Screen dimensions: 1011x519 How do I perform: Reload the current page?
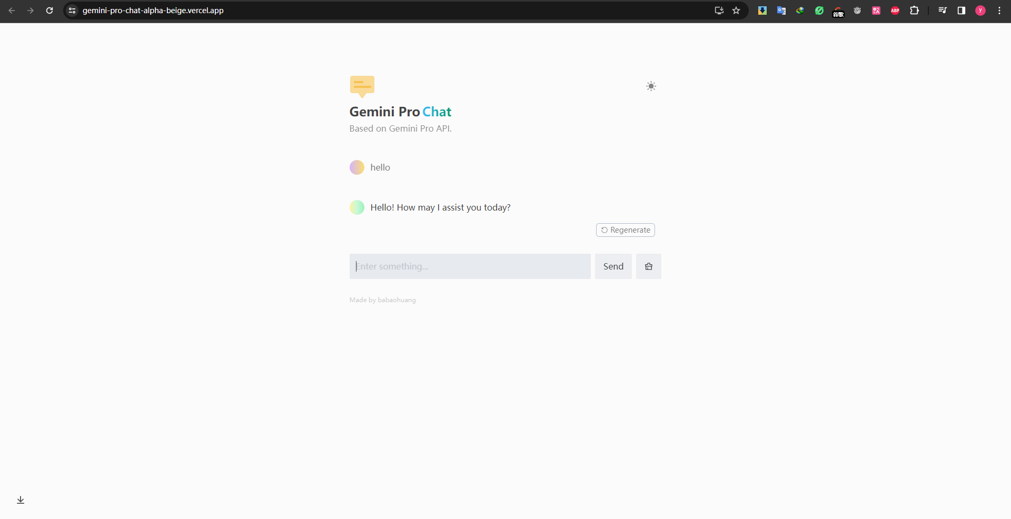49,11
